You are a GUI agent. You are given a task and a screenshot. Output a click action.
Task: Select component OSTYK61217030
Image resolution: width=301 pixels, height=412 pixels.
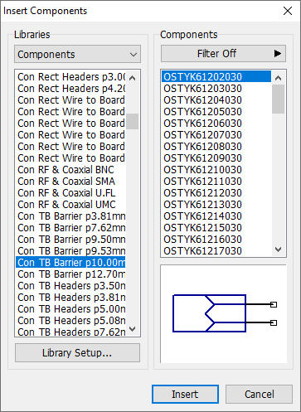pos(216,251)
